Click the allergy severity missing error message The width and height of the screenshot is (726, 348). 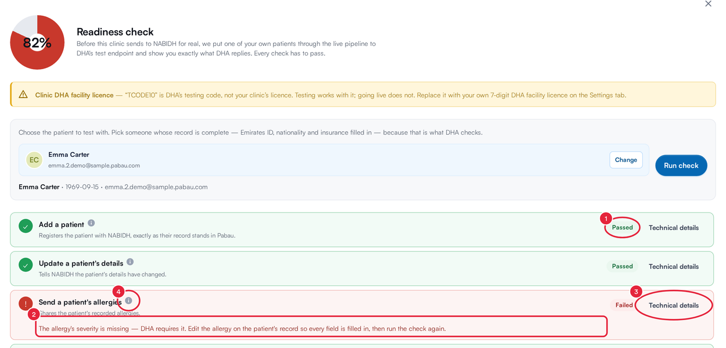pos(242,329)
